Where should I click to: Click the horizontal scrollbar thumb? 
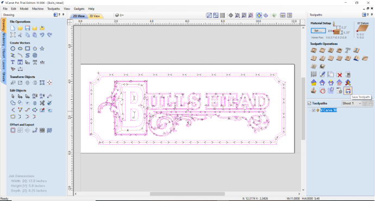tap(187, 193)
